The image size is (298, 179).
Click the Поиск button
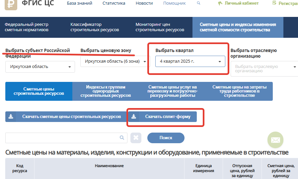(x=166, y=138)
